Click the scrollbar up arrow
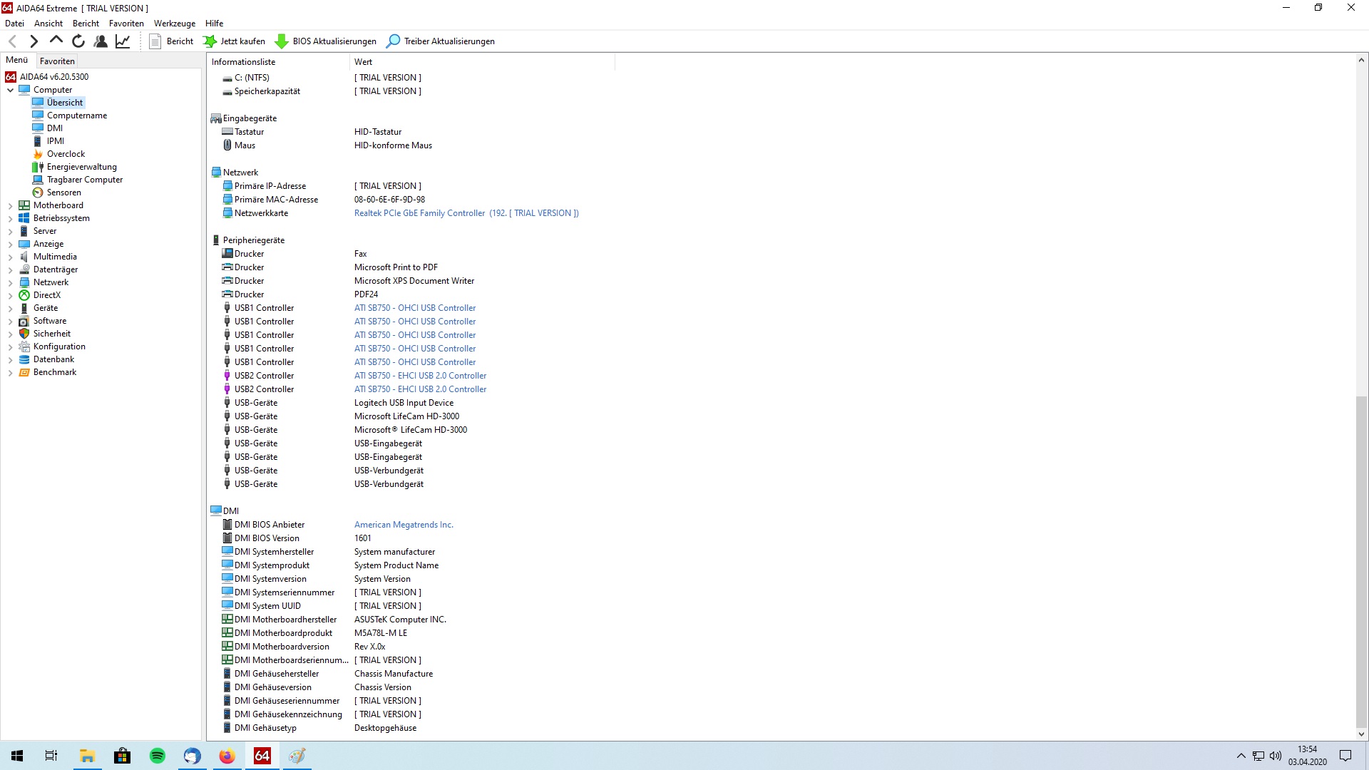 (1361, 61)
